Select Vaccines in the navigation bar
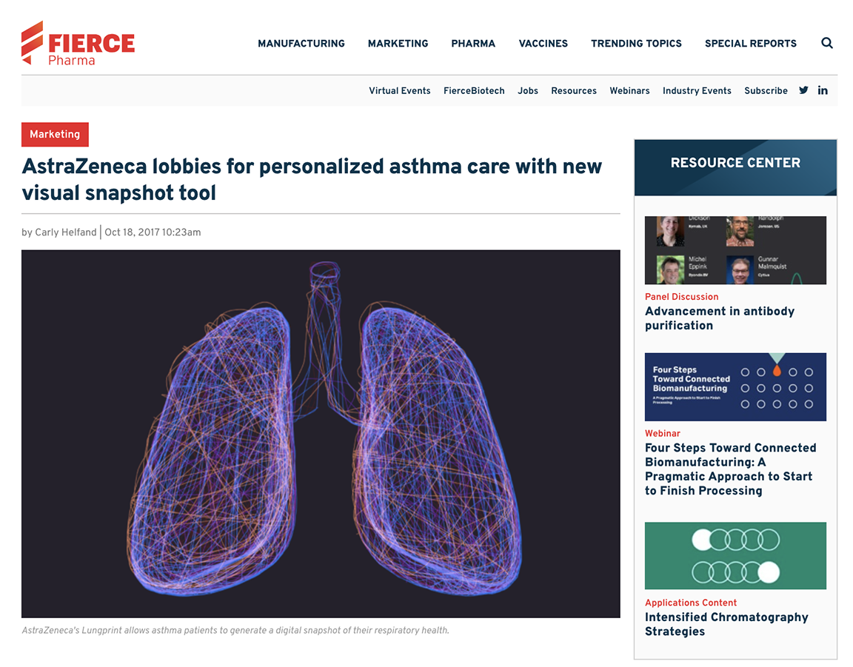The height and width of the screenshot is (667, 853). click(x=543, y=44)
